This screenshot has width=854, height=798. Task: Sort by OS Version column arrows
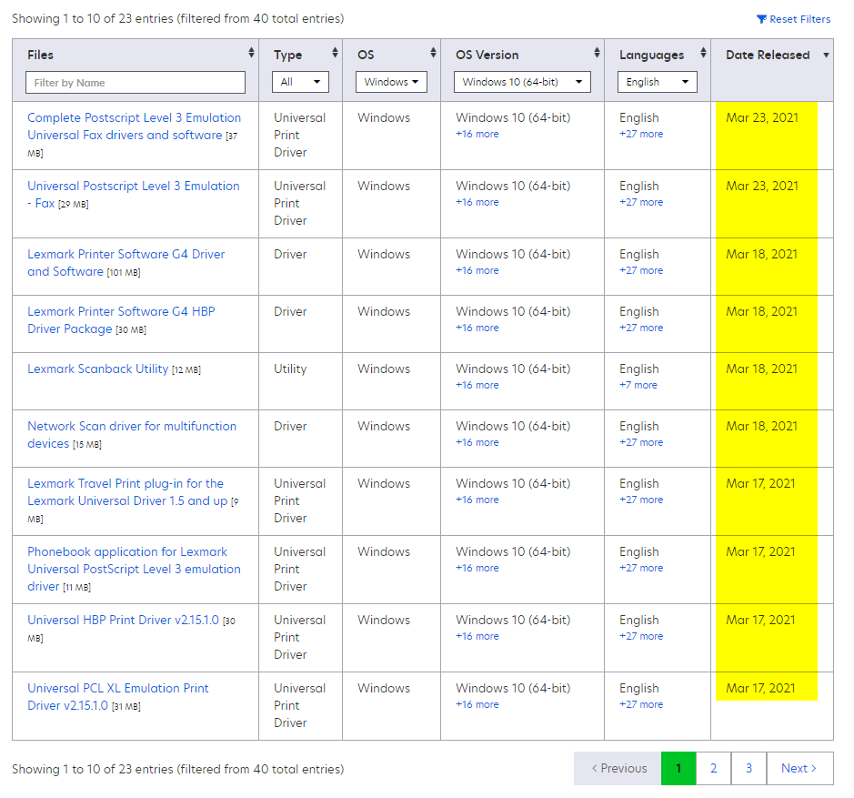point(597,54)
